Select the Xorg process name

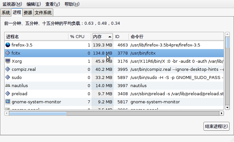click(17, 61)
